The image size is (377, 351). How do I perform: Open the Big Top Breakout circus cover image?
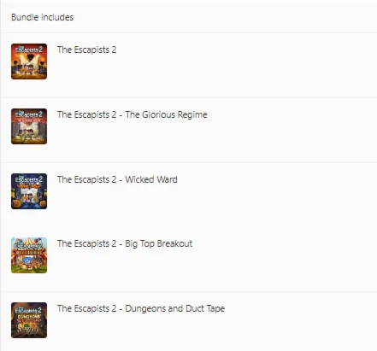pyautogui.click(x=29, y=255)
